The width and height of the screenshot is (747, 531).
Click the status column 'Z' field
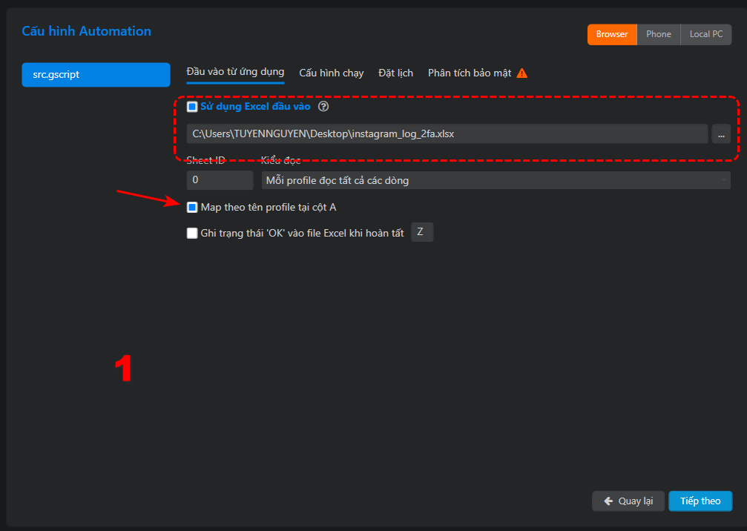[421, 232]
